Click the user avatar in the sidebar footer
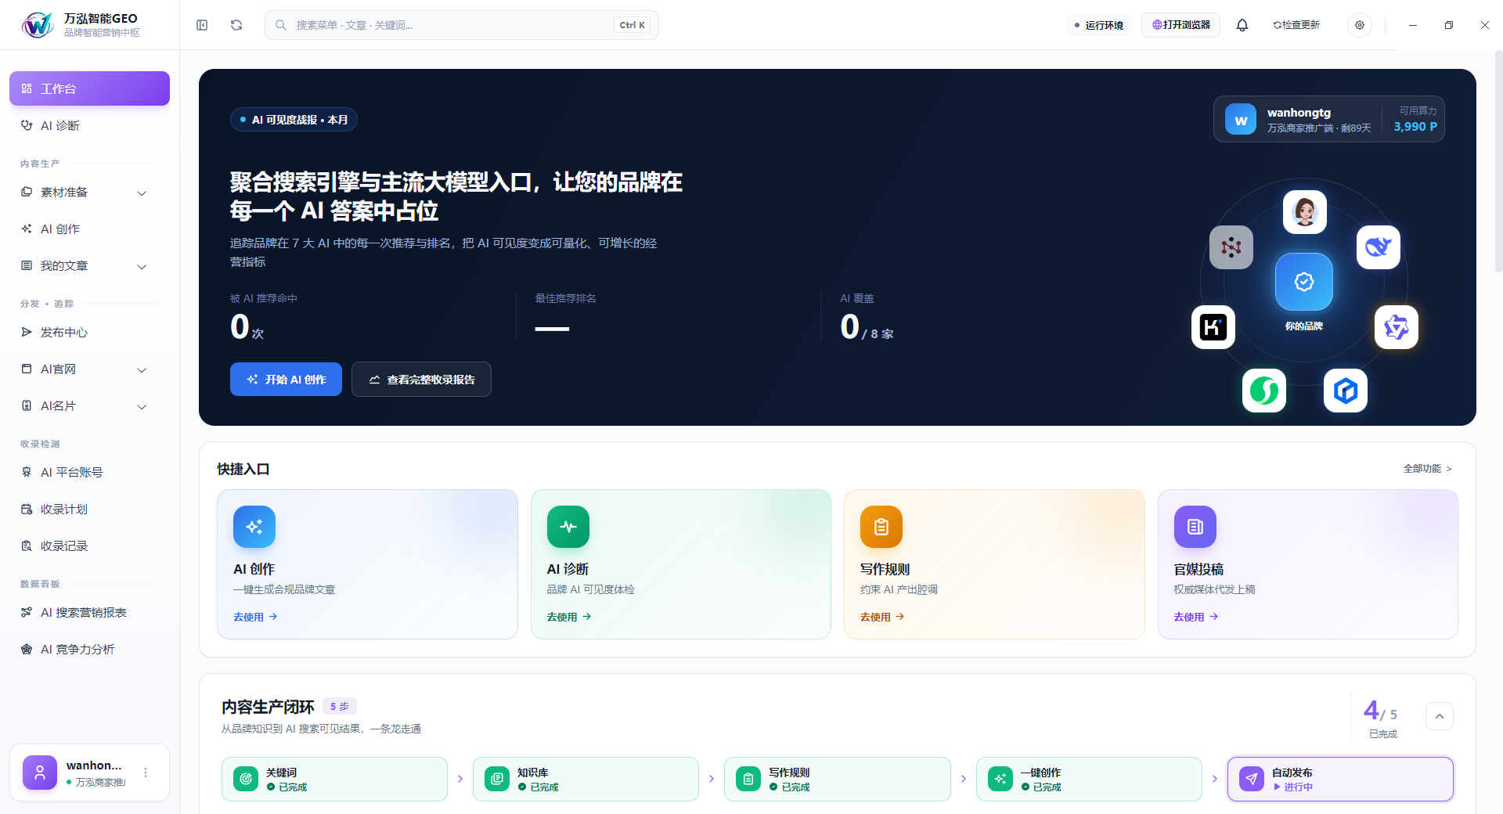The image size is (1503, 814). pos(40,773)
